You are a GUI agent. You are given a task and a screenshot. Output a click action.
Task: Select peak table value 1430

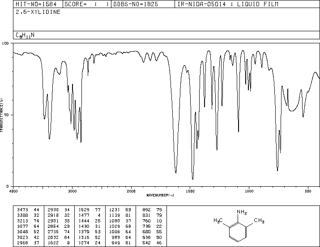[84, 226]
